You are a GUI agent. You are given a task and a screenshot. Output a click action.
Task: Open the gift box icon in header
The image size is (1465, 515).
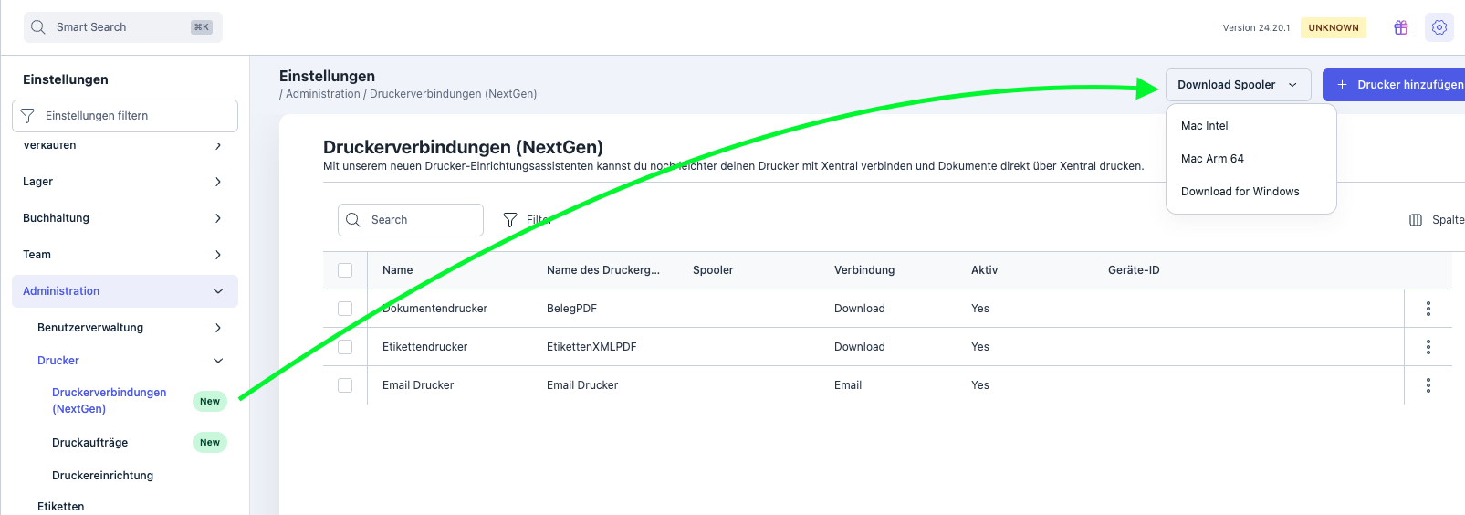click(1401, 27)
